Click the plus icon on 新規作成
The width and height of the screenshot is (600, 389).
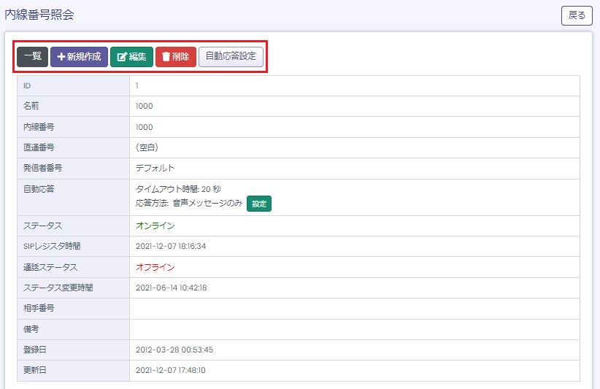(x=61, y=57)
